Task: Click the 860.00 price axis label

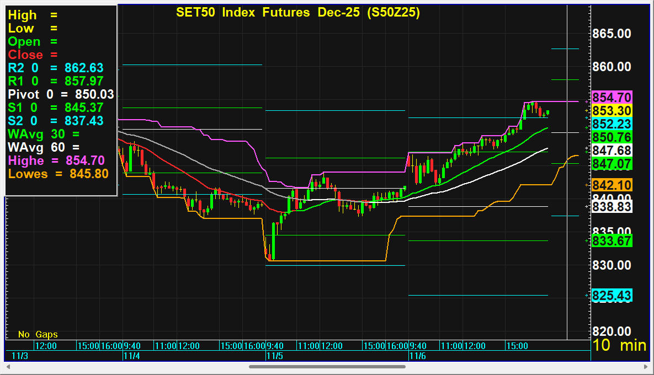Action: (611, 67)
